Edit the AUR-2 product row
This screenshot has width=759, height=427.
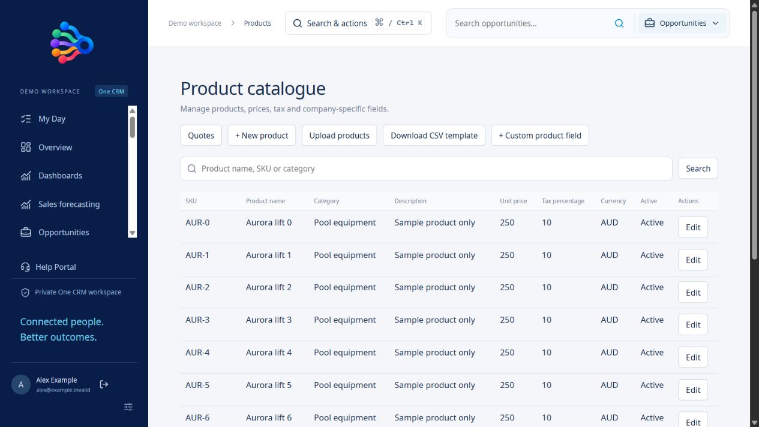tap(693, 292)
